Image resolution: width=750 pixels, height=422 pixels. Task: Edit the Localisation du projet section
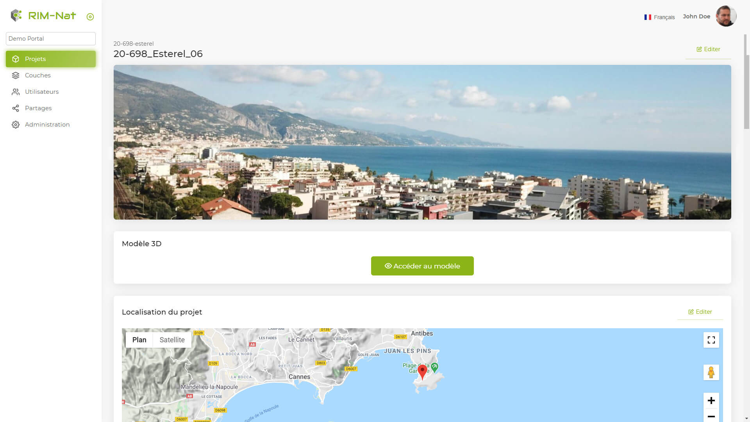click(x=700, y=312)
